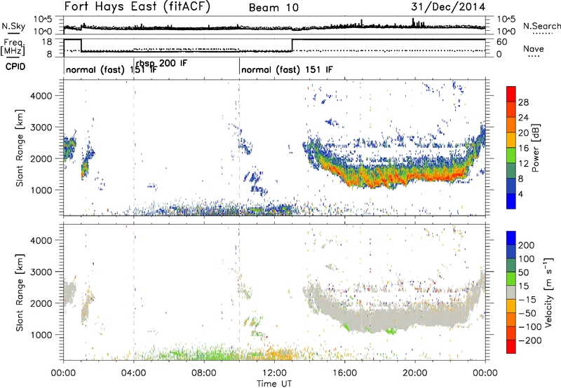The height and width of the screenshot is (388, 561).
Task: Click the 'Slant Range [km]' label of Power panel
Action: pyautogui.click(x=20, y=148)
